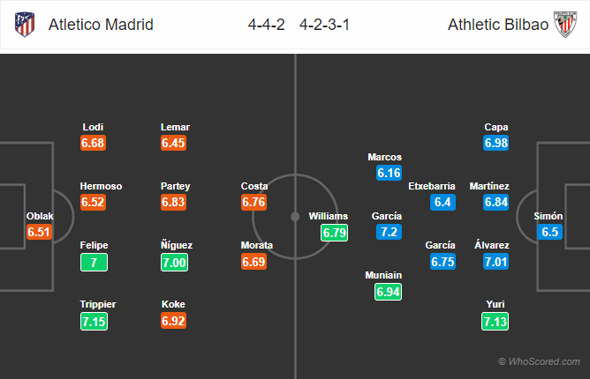The width and height of the screenshot is (590, 379).
Task: Click Marcos' 6.16 rating badge
Action: (390, 173)
